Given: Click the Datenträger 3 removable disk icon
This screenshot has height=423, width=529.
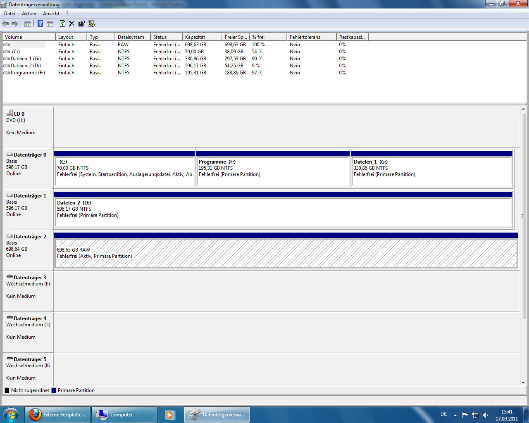Looking at the screenshot, I should [10, 277].
